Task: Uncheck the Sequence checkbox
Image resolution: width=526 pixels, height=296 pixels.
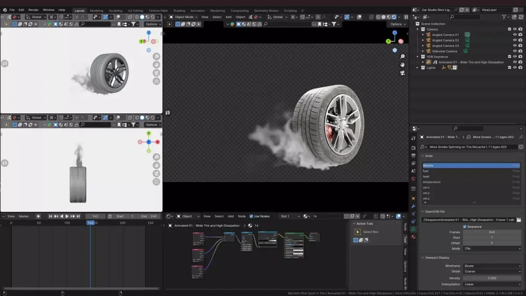Action: [x=465, y=227]
